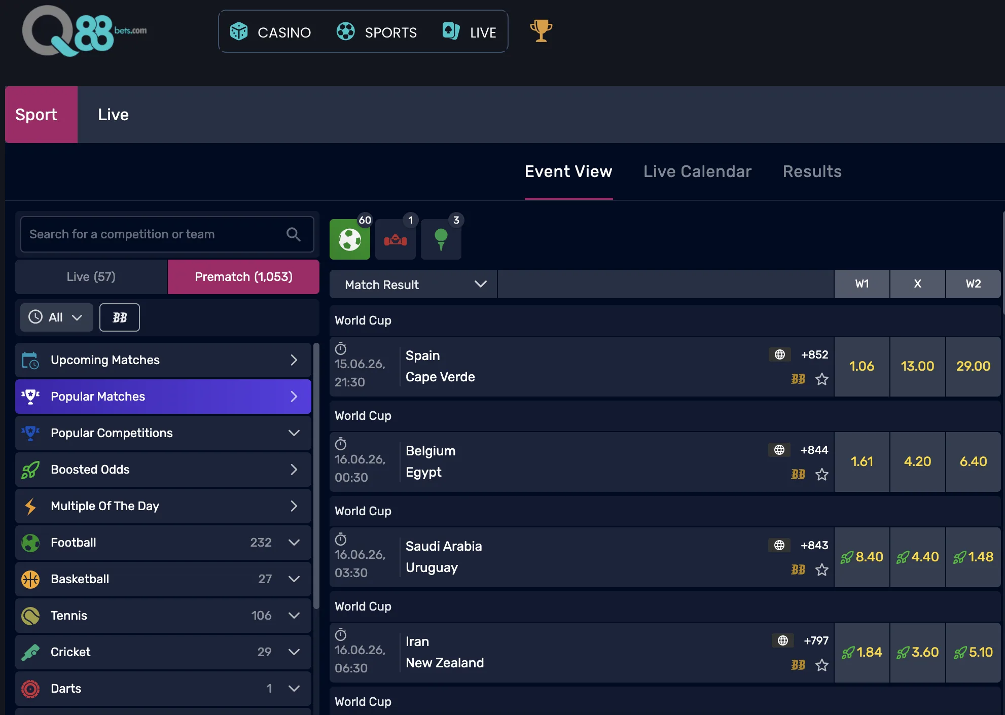The image size is (1005, 715).
Task: Pick Uruguay W2 boosted odds 1.48
Action: pyautogui.click(x=974, y=557)
